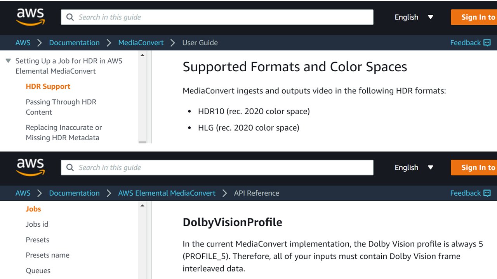Open the Documentation breadcrumb in the User Guide page
Image resolution: width=497 pixels, height=279 pixels.
74,43
